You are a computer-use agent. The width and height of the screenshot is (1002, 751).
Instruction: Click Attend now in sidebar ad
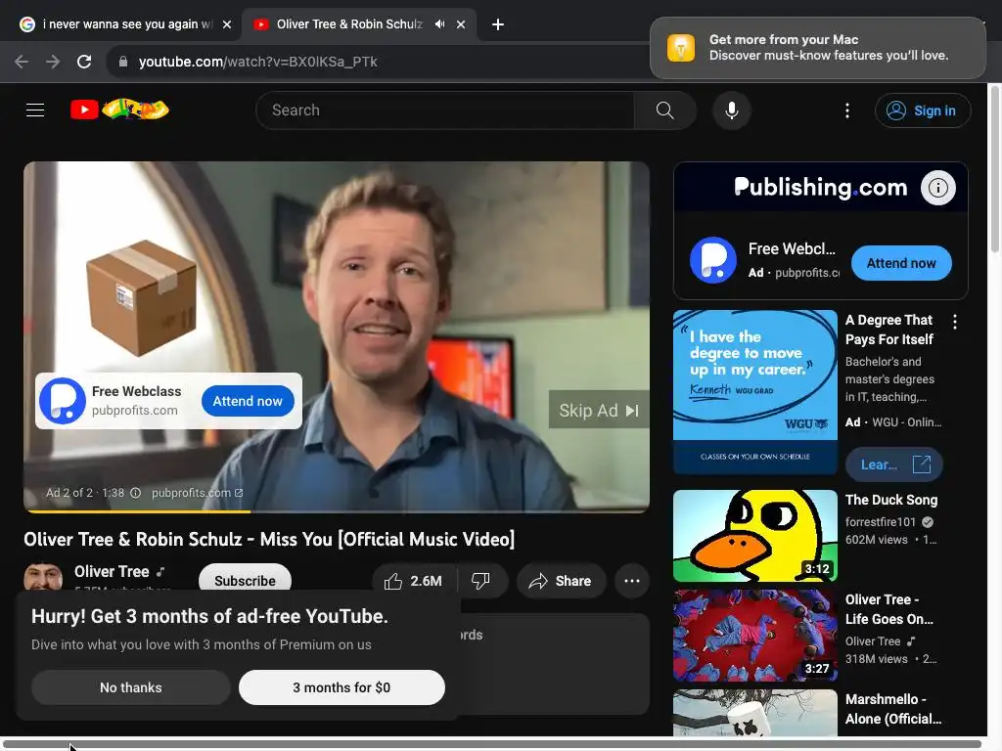tap(901, 263)
